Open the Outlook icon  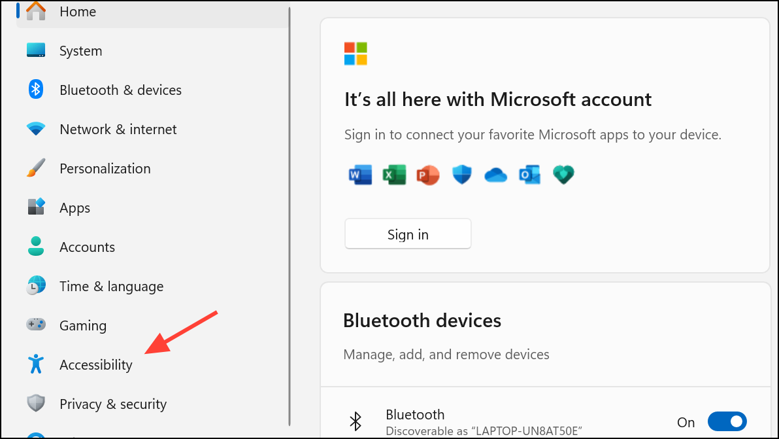pyautogui.click(x=529, y=175)
